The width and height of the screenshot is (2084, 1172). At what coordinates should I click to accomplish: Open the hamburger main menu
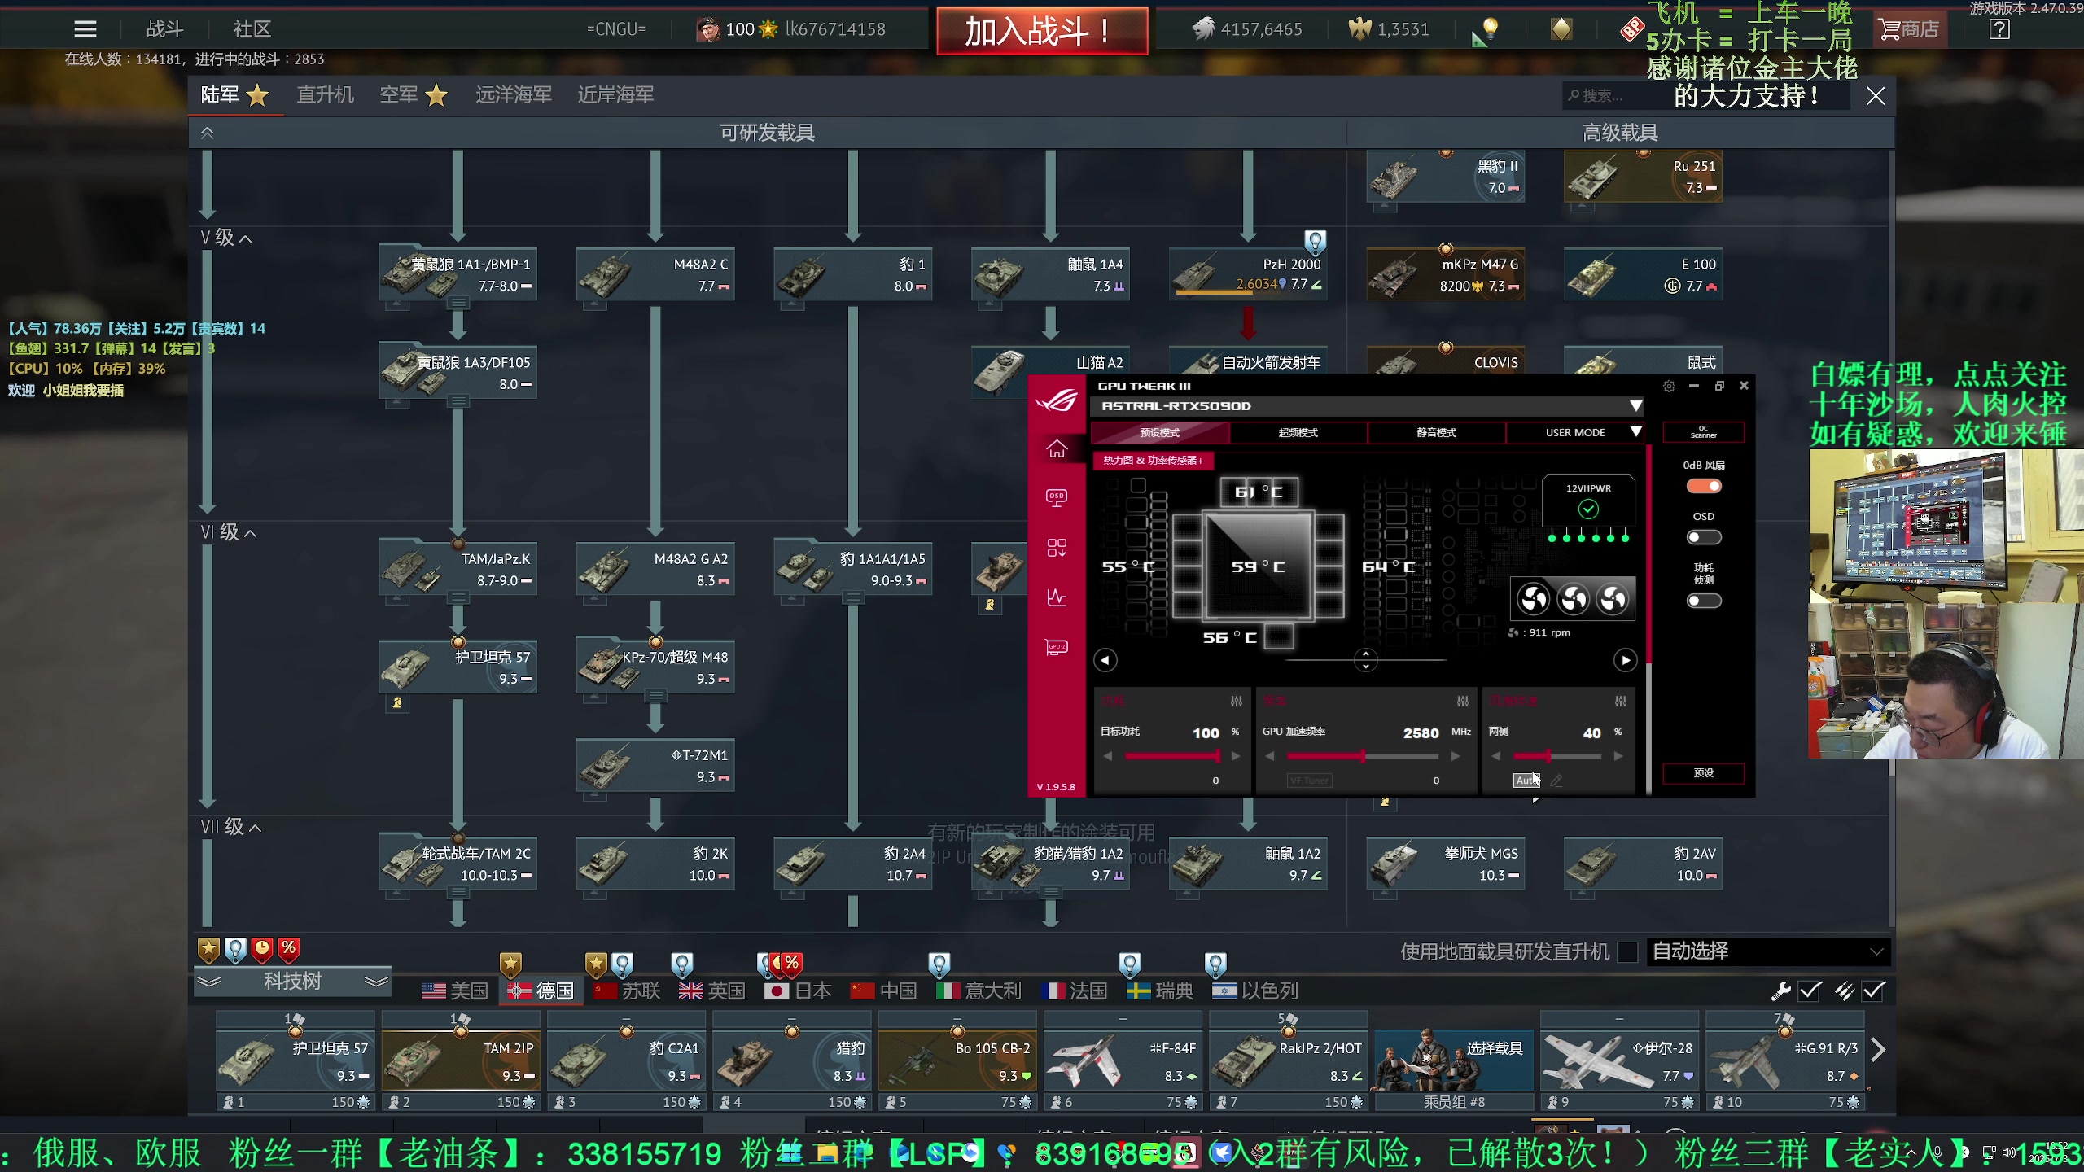tap(85, 29)
